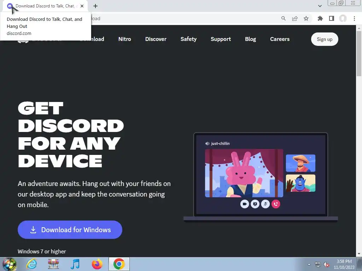Open the music note app in taskbar
This screenshot has height=271, width=362.
(75, 264)
